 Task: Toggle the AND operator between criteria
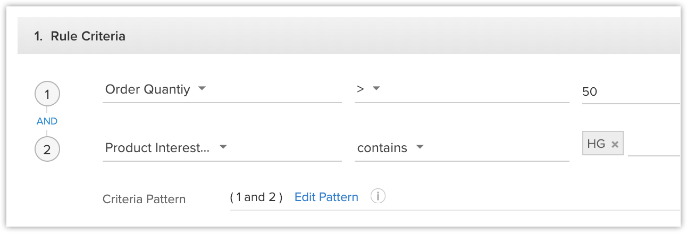point(47,121)
